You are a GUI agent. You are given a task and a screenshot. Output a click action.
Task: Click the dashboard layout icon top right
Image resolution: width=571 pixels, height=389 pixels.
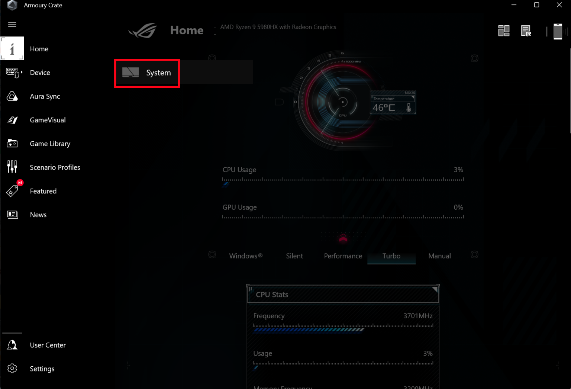coord(504,30)
